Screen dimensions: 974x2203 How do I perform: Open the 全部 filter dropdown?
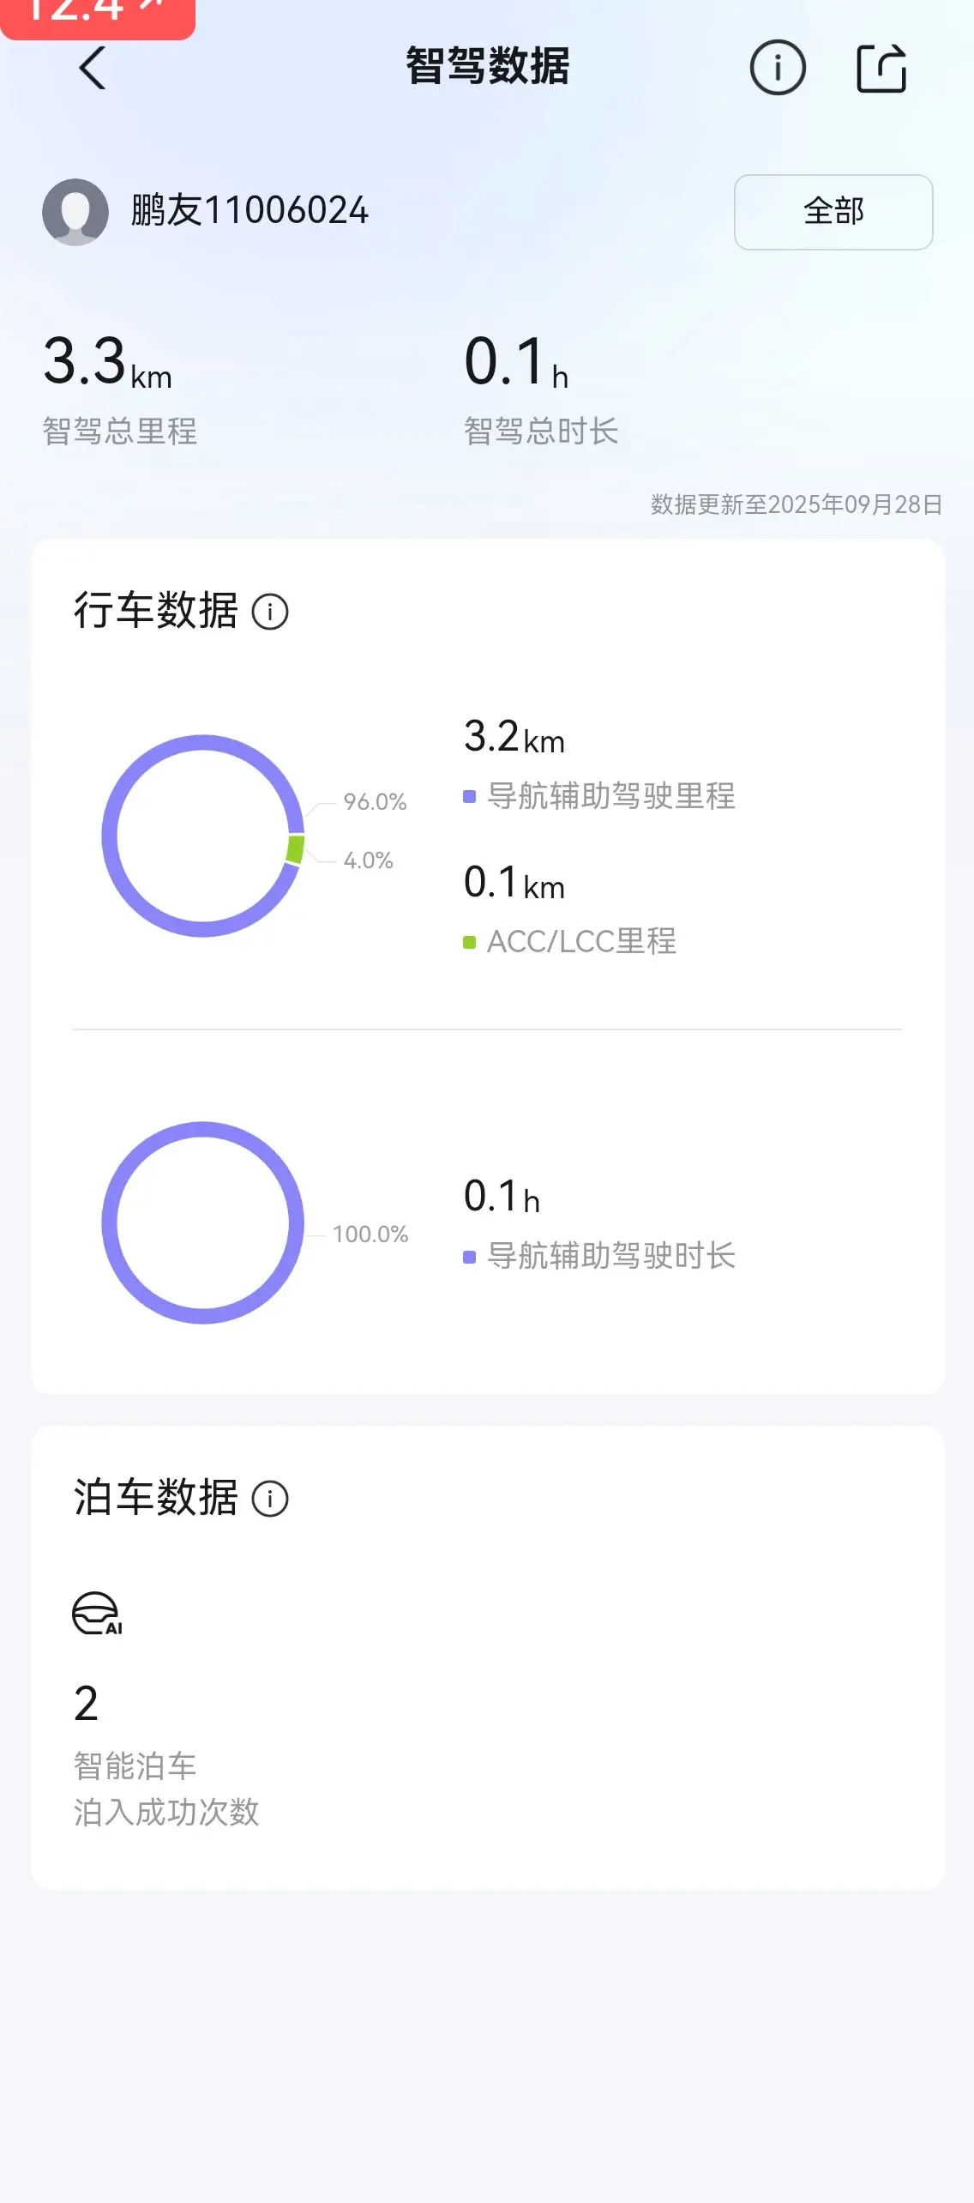(833, 212)
